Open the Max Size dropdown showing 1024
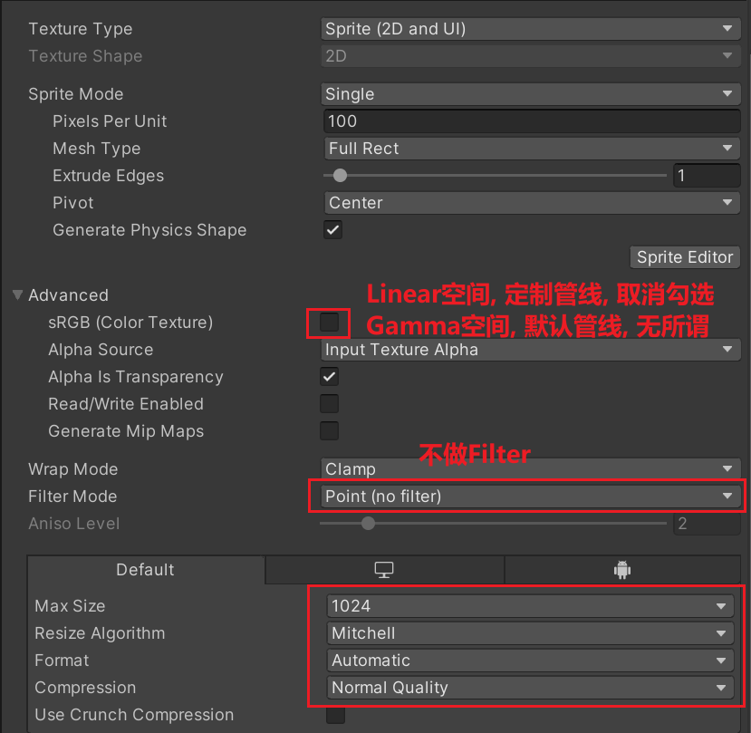This screenshot has height=733, width=751. 531,606
